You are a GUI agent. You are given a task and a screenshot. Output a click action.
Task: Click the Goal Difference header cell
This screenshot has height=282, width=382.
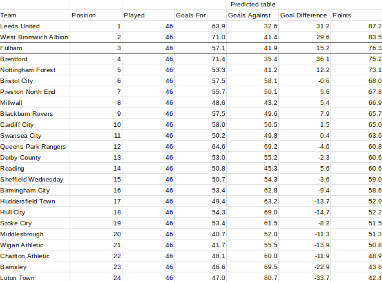305,15
